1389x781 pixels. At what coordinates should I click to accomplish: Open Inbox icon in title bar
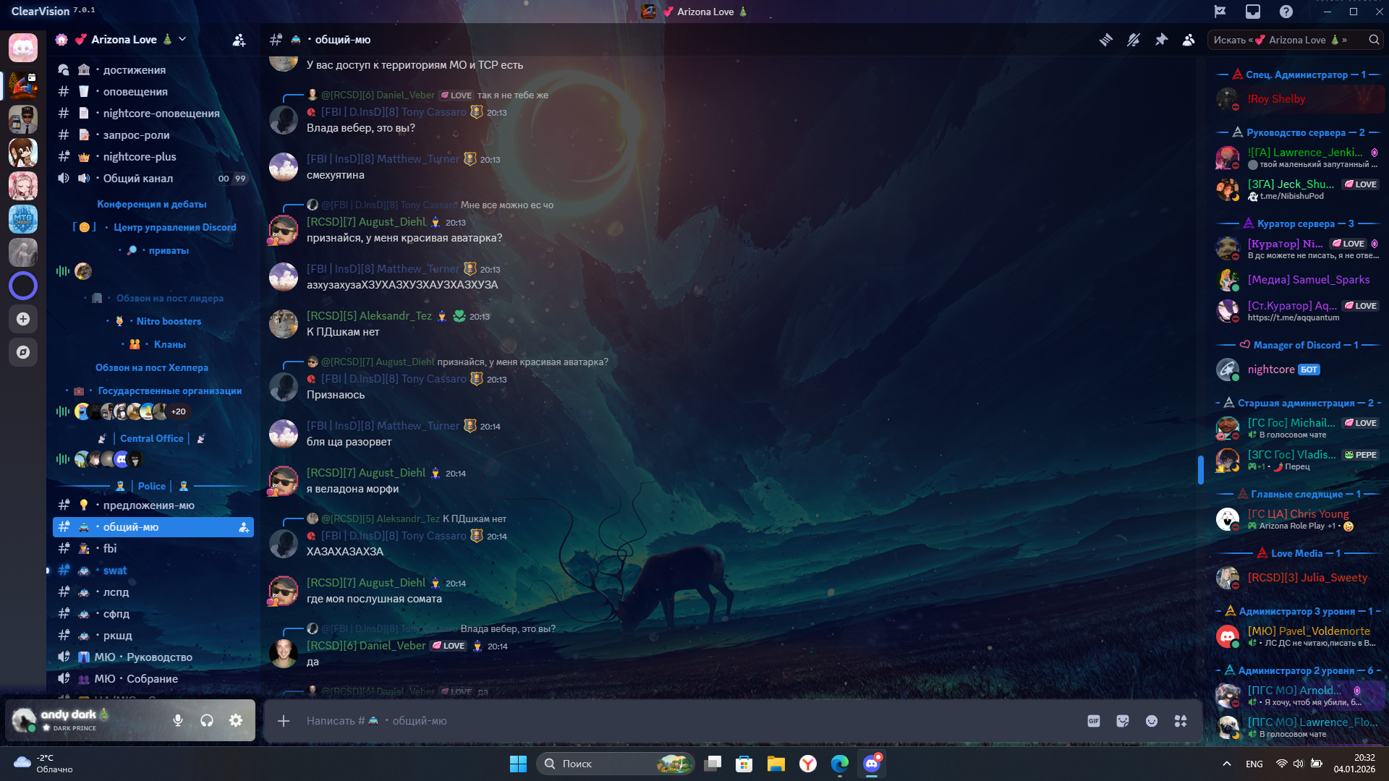[x=1253, y=12]
